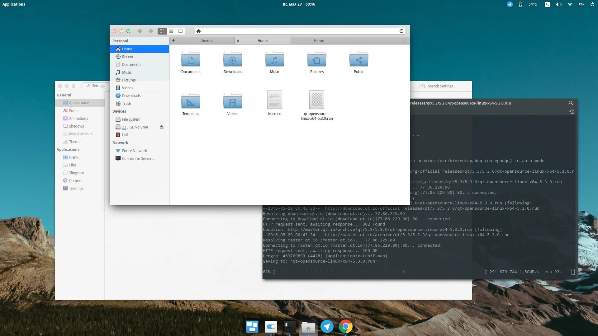Image resolution: width=598 pixels, height=336 pixels.
Task: Switch to the .themes tab
Action: [x=206, y=41]
